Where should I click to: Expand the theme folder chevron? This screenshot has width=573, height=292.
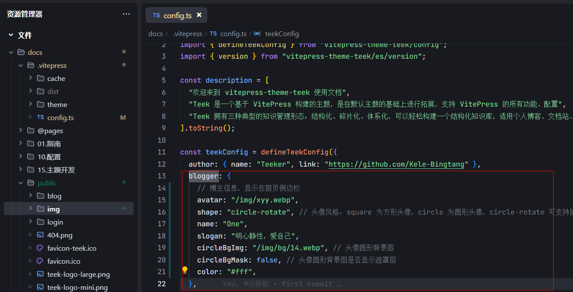(30, 104)
